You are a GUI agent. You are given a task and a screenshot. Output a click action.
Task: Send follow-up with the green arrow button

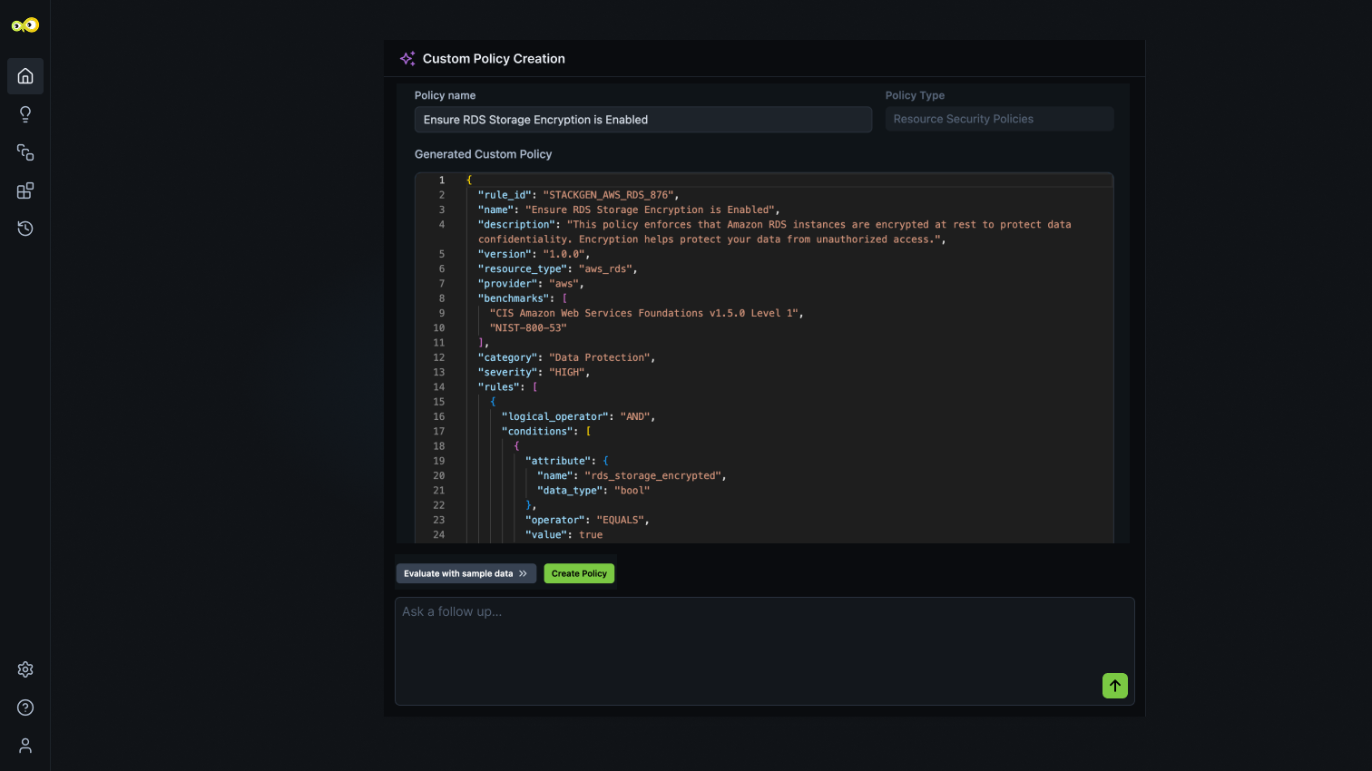[x=1114, y=686]
